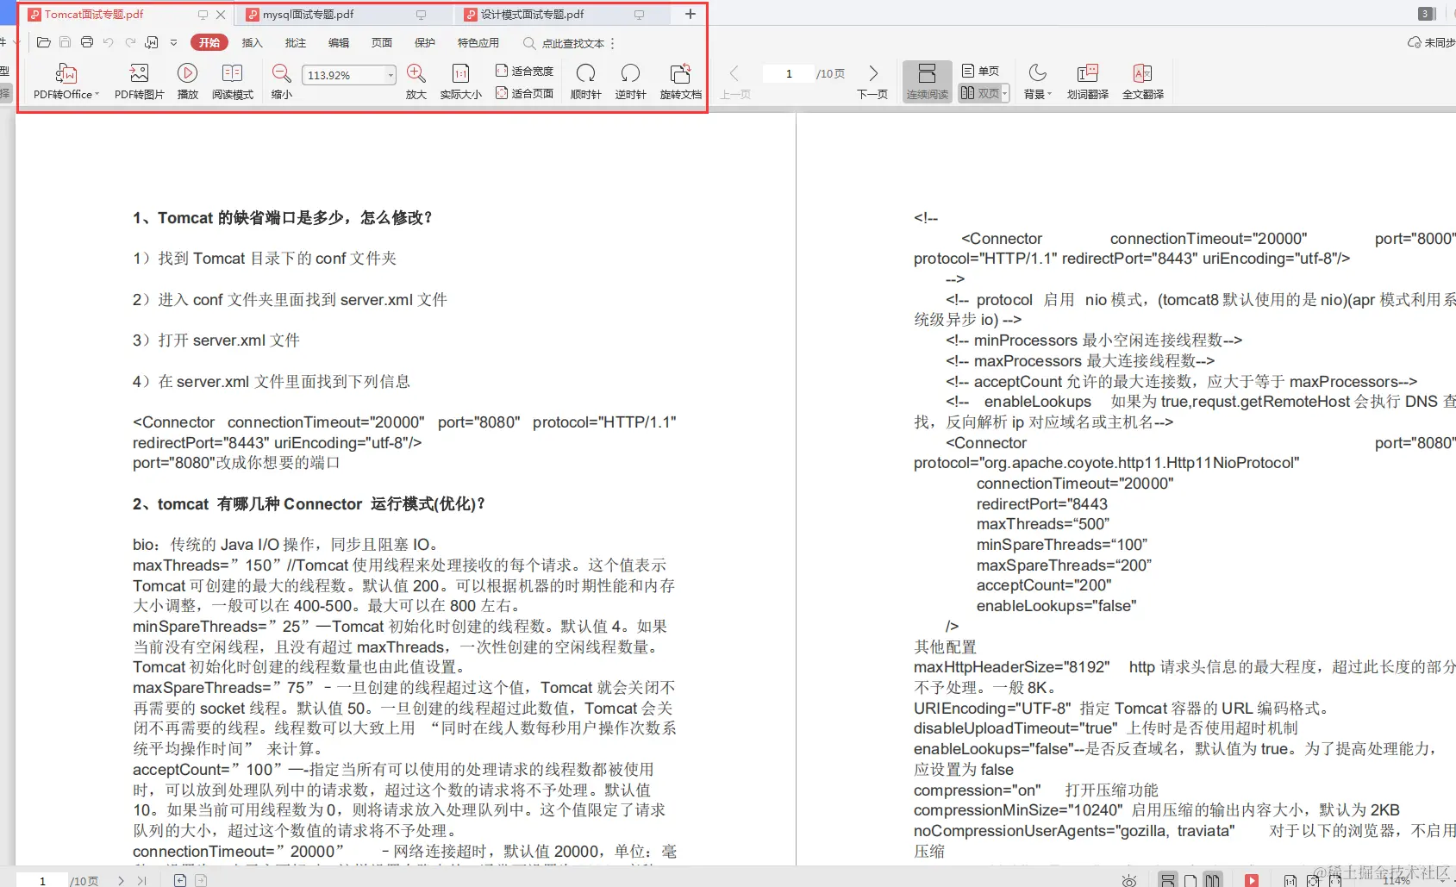This screenshot has height=887, width=1456.
Task: Click 点此查找文本 to search text
Action: (572, 42)
